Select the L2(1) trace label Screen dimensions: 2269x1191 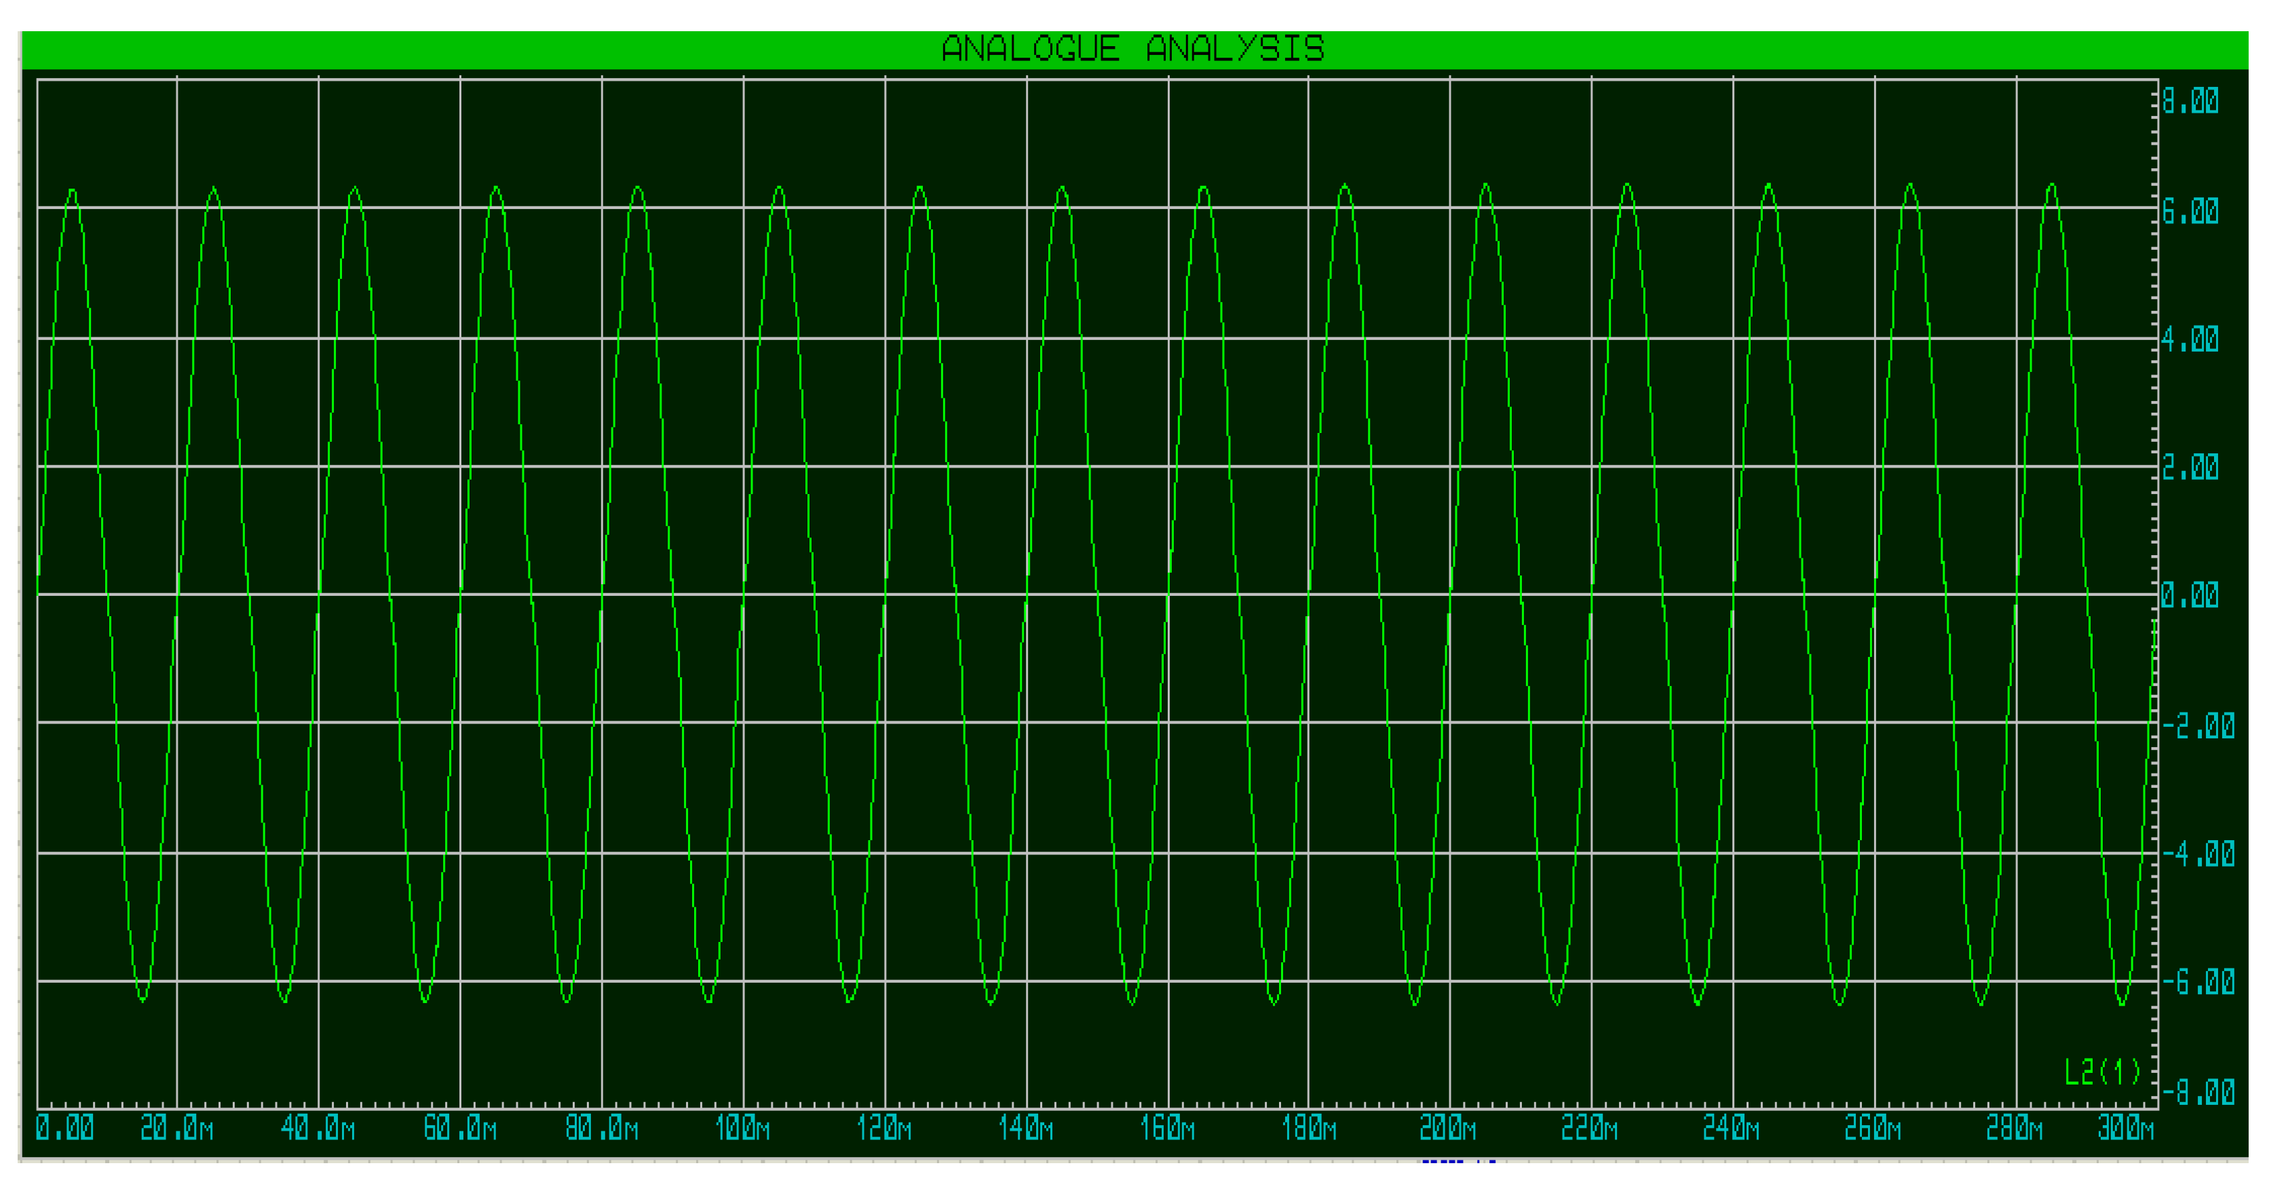(x=2101, y=1072)
